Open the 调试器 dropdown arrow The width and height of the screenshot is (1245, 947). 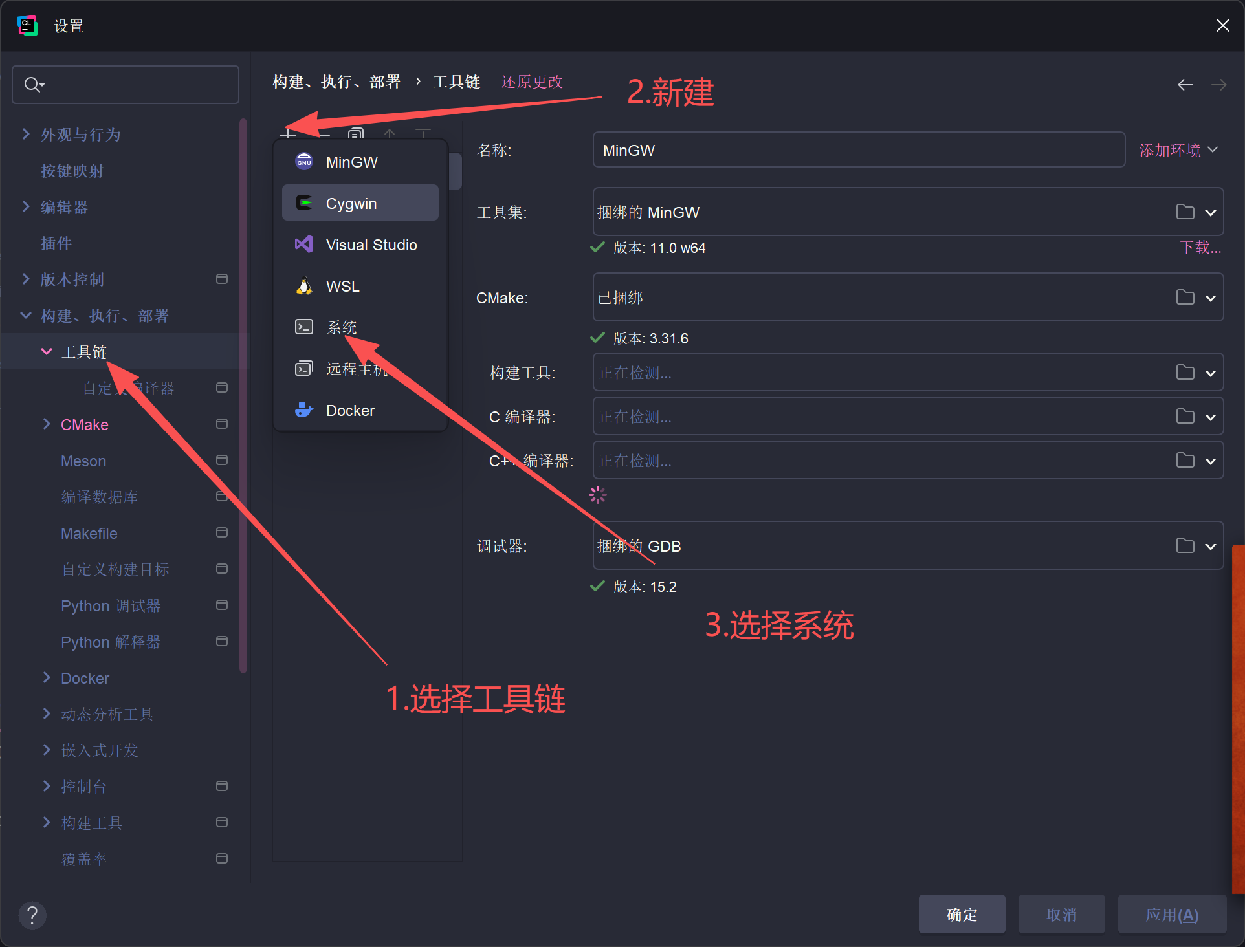(x=1211, y=547)
